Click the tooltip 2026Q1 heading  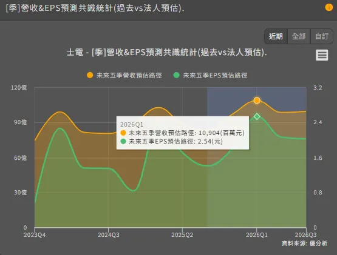coord(132,125)
